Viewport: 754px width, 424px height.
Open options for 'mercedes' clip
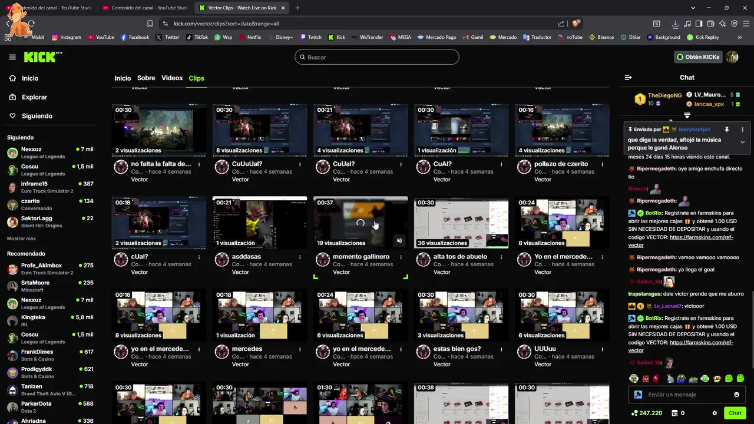[300, 349]
